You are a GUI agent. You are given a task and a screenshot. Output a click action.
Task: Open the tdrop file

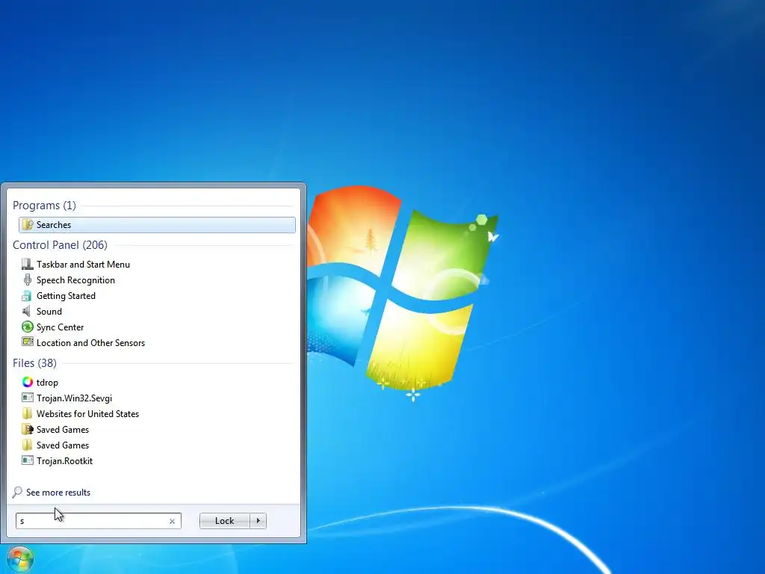click(157, 382)
